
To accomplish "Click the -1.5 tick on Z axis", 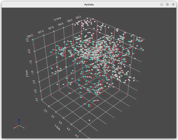I will pyautogui.click(x=32, y=72).
